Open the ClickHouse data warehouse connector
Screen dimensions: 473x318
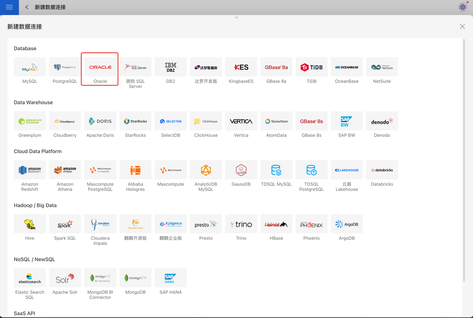[x=206, y=121]
